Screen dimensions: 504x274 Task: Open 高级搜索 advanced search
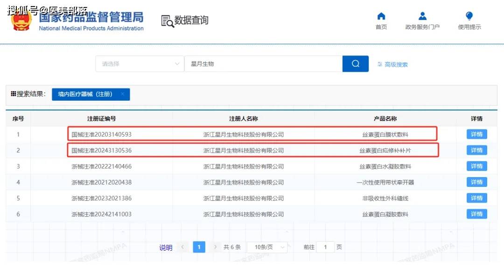392,64
